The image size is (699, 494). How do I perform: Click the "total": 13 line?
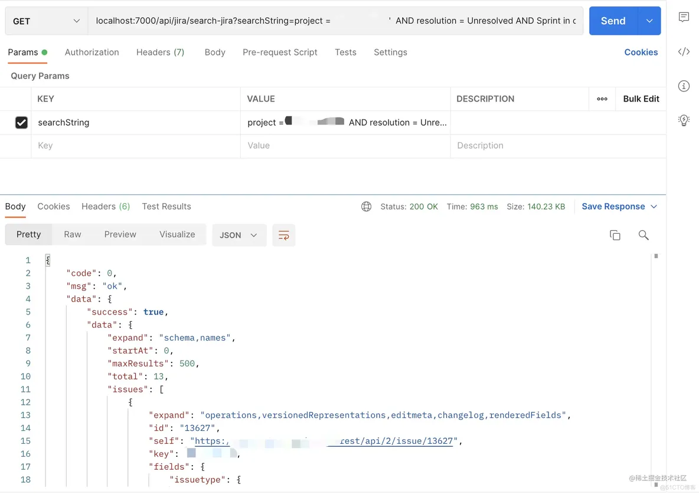tap(138, 377)
